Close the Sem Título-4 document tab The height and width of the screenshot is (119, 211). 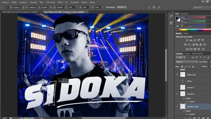point(87,12)
